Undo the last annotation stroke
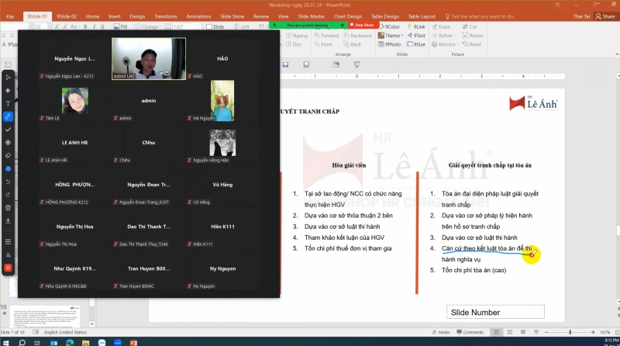The image size is (620, 346). (x=9, y=182)
